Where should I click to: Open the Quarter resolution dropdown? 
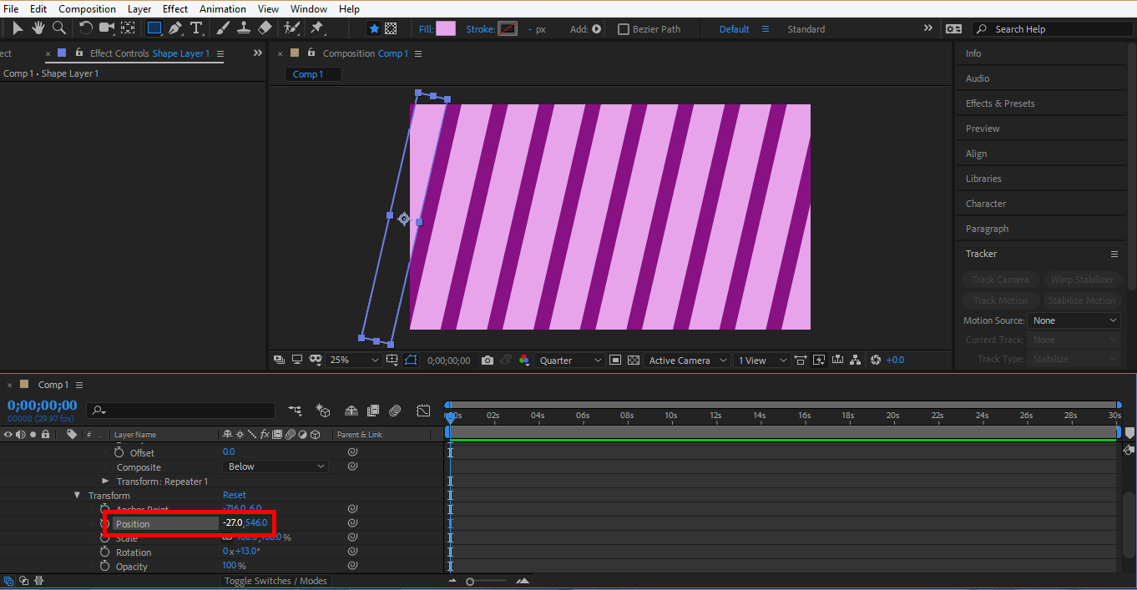571,361
